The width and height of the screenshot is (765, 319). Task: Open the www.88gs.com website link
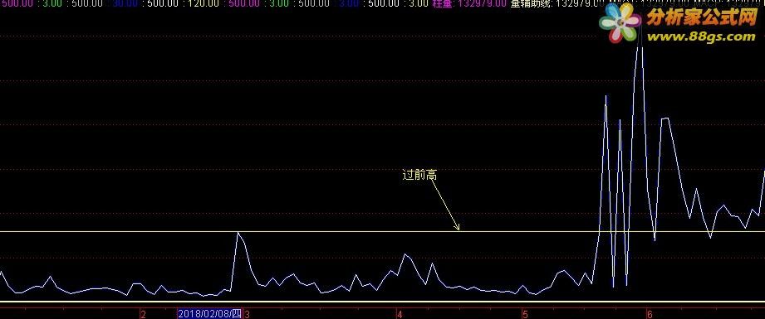pos(701,36)
